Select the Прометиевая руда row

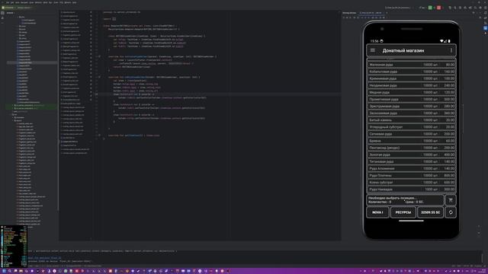coord(412,100)
